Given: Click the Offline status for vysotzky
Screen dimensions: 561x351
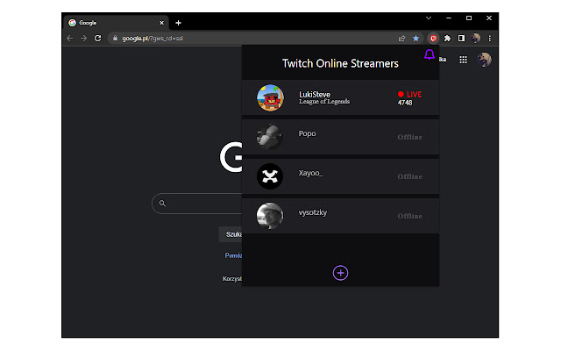Looking at the screenshot, I should point(409,216).
